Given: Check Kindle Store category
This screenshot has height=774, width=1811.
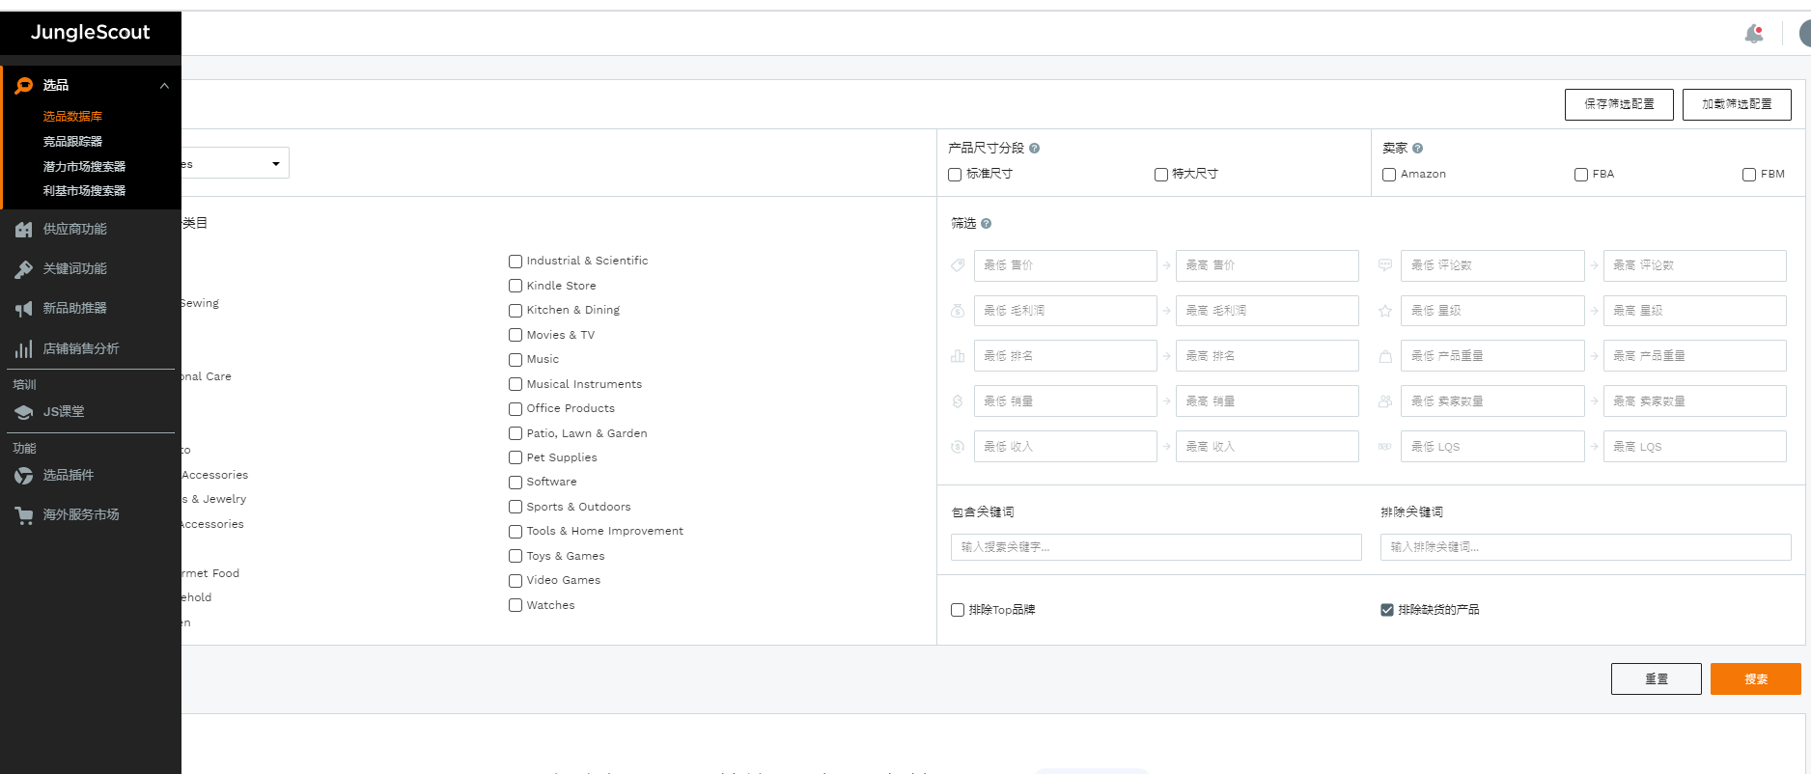Looking at the screenshot, I should point(515,287).
